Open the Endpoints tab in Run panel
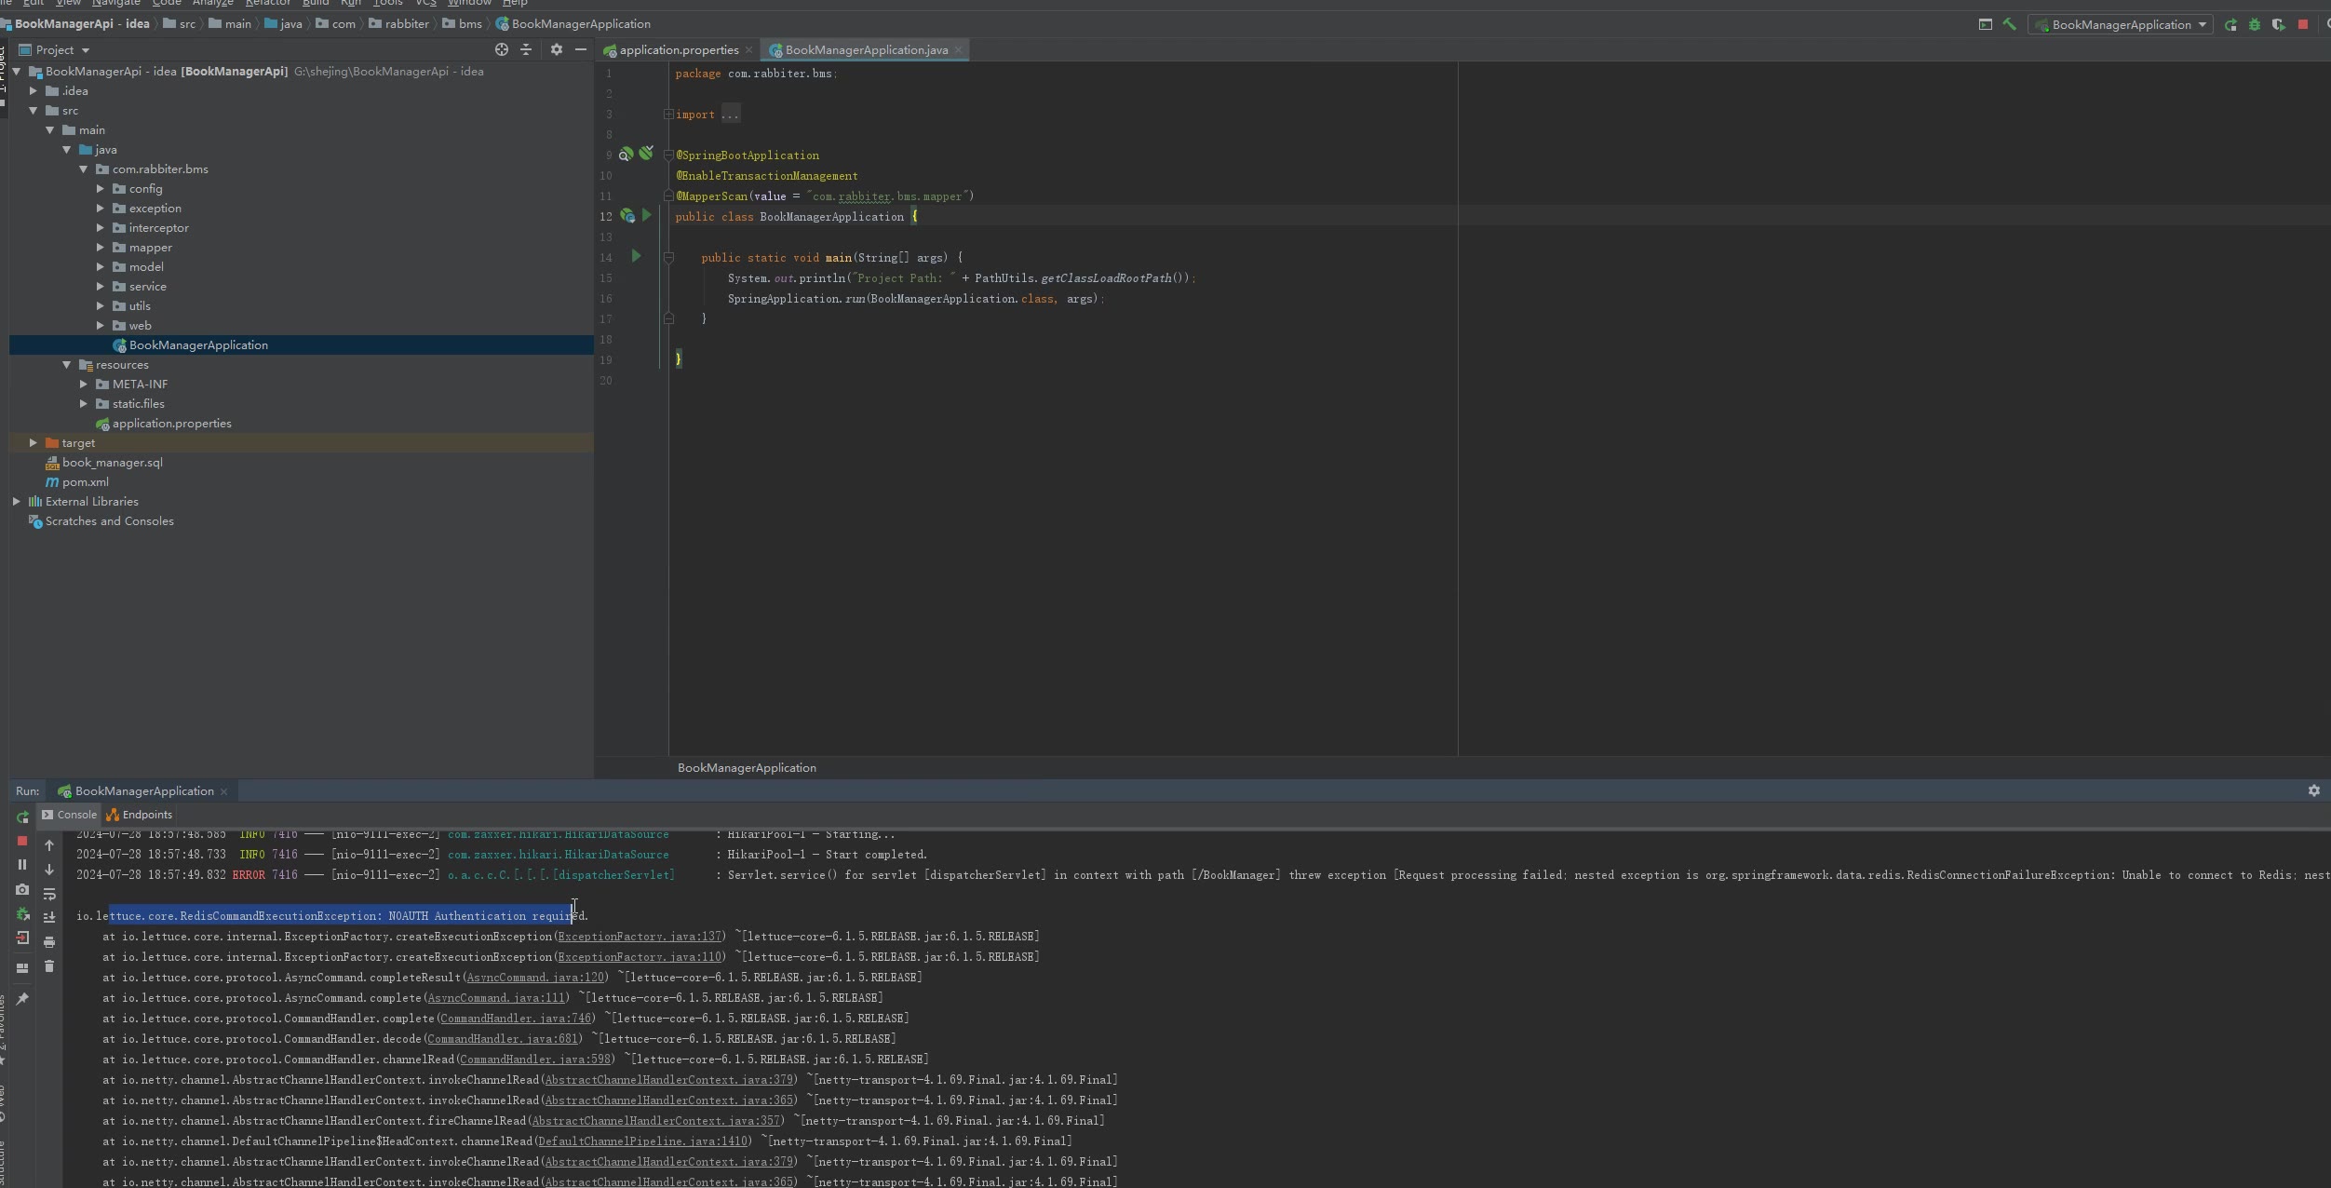Image resolution: width=2331 pixels, height=1188 pixels. click(x=140, y=815)
